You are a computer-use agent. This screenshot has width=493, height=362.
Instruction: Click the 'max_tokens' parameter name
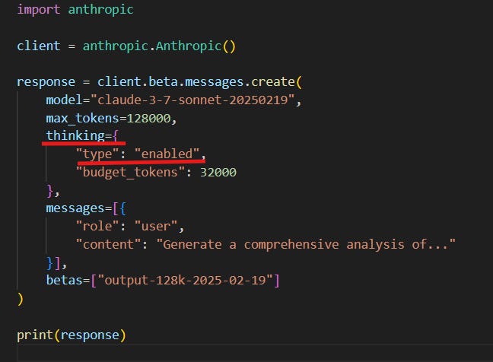tap(82, 119)
